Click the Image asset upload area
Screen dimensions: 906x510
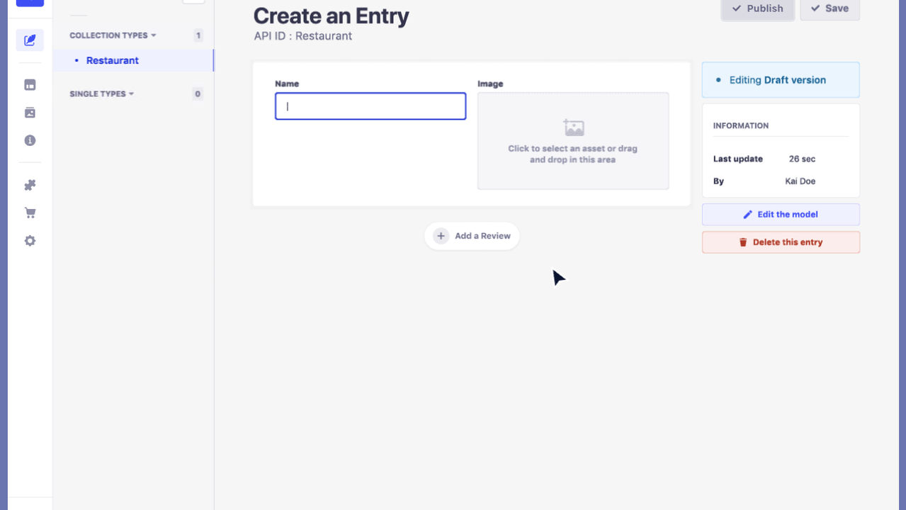(x=573, y=141)
